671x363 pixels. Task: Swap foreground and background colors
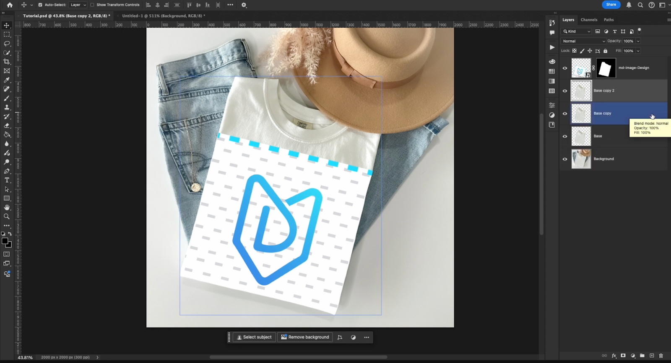[x=10, y=234]
